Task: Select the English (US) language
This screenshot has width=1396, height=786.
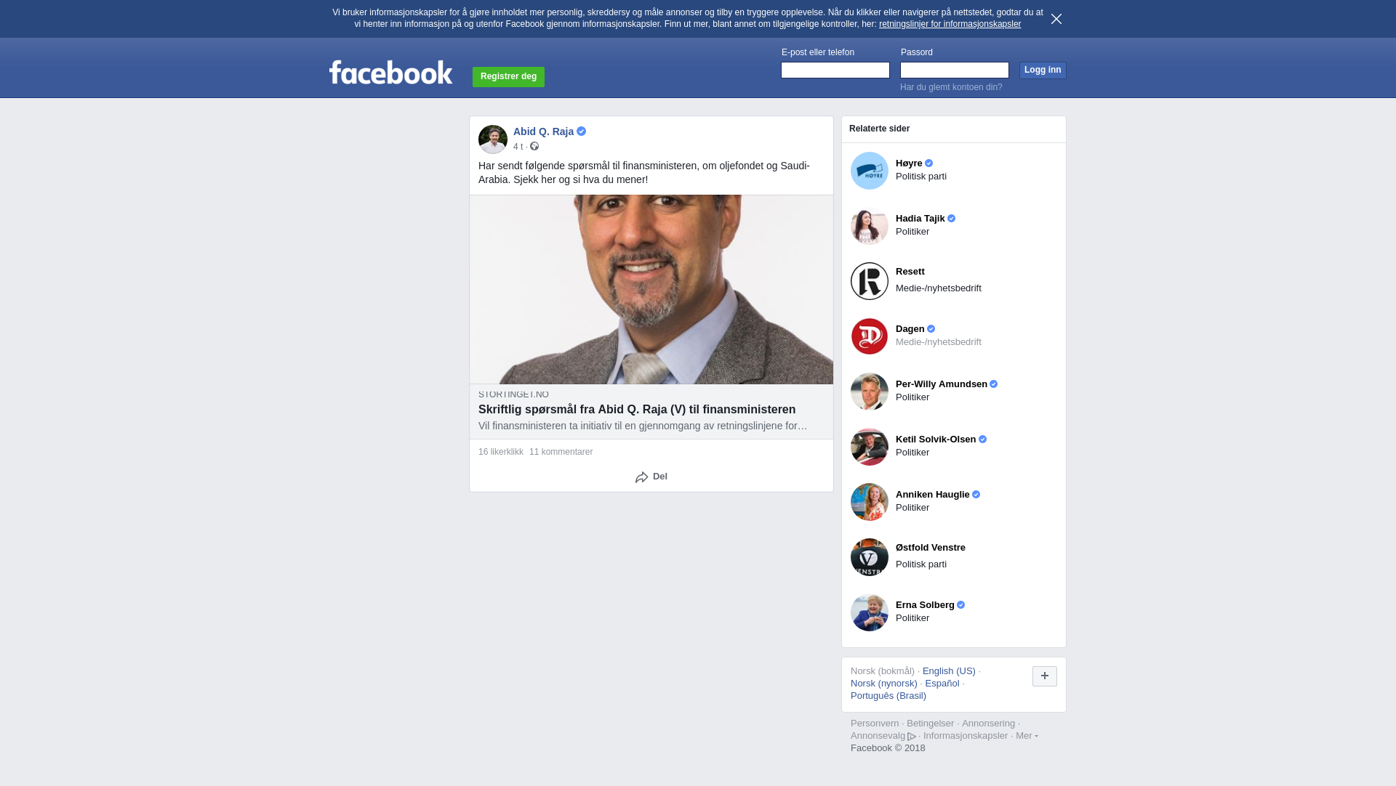Action: [x=949, y=671]
